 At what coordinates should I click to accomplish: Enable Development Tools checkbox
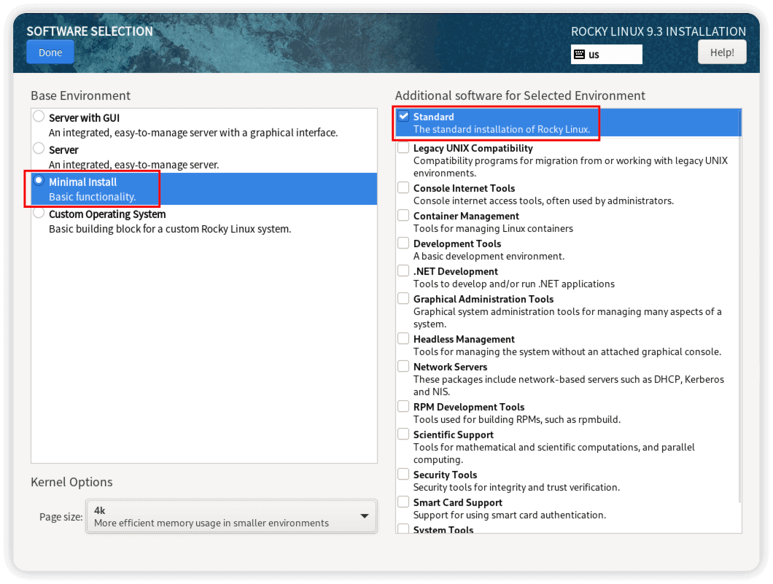[x=403, y=243]
